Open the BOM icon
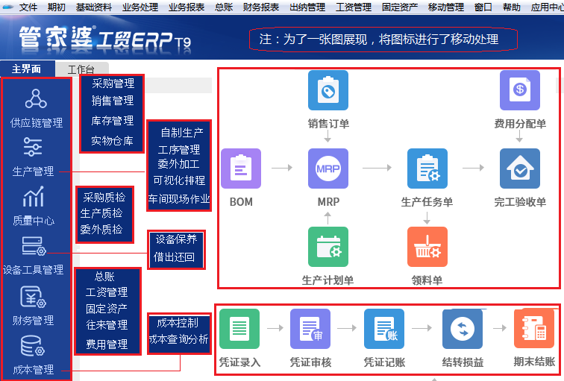 coord(241,169)
